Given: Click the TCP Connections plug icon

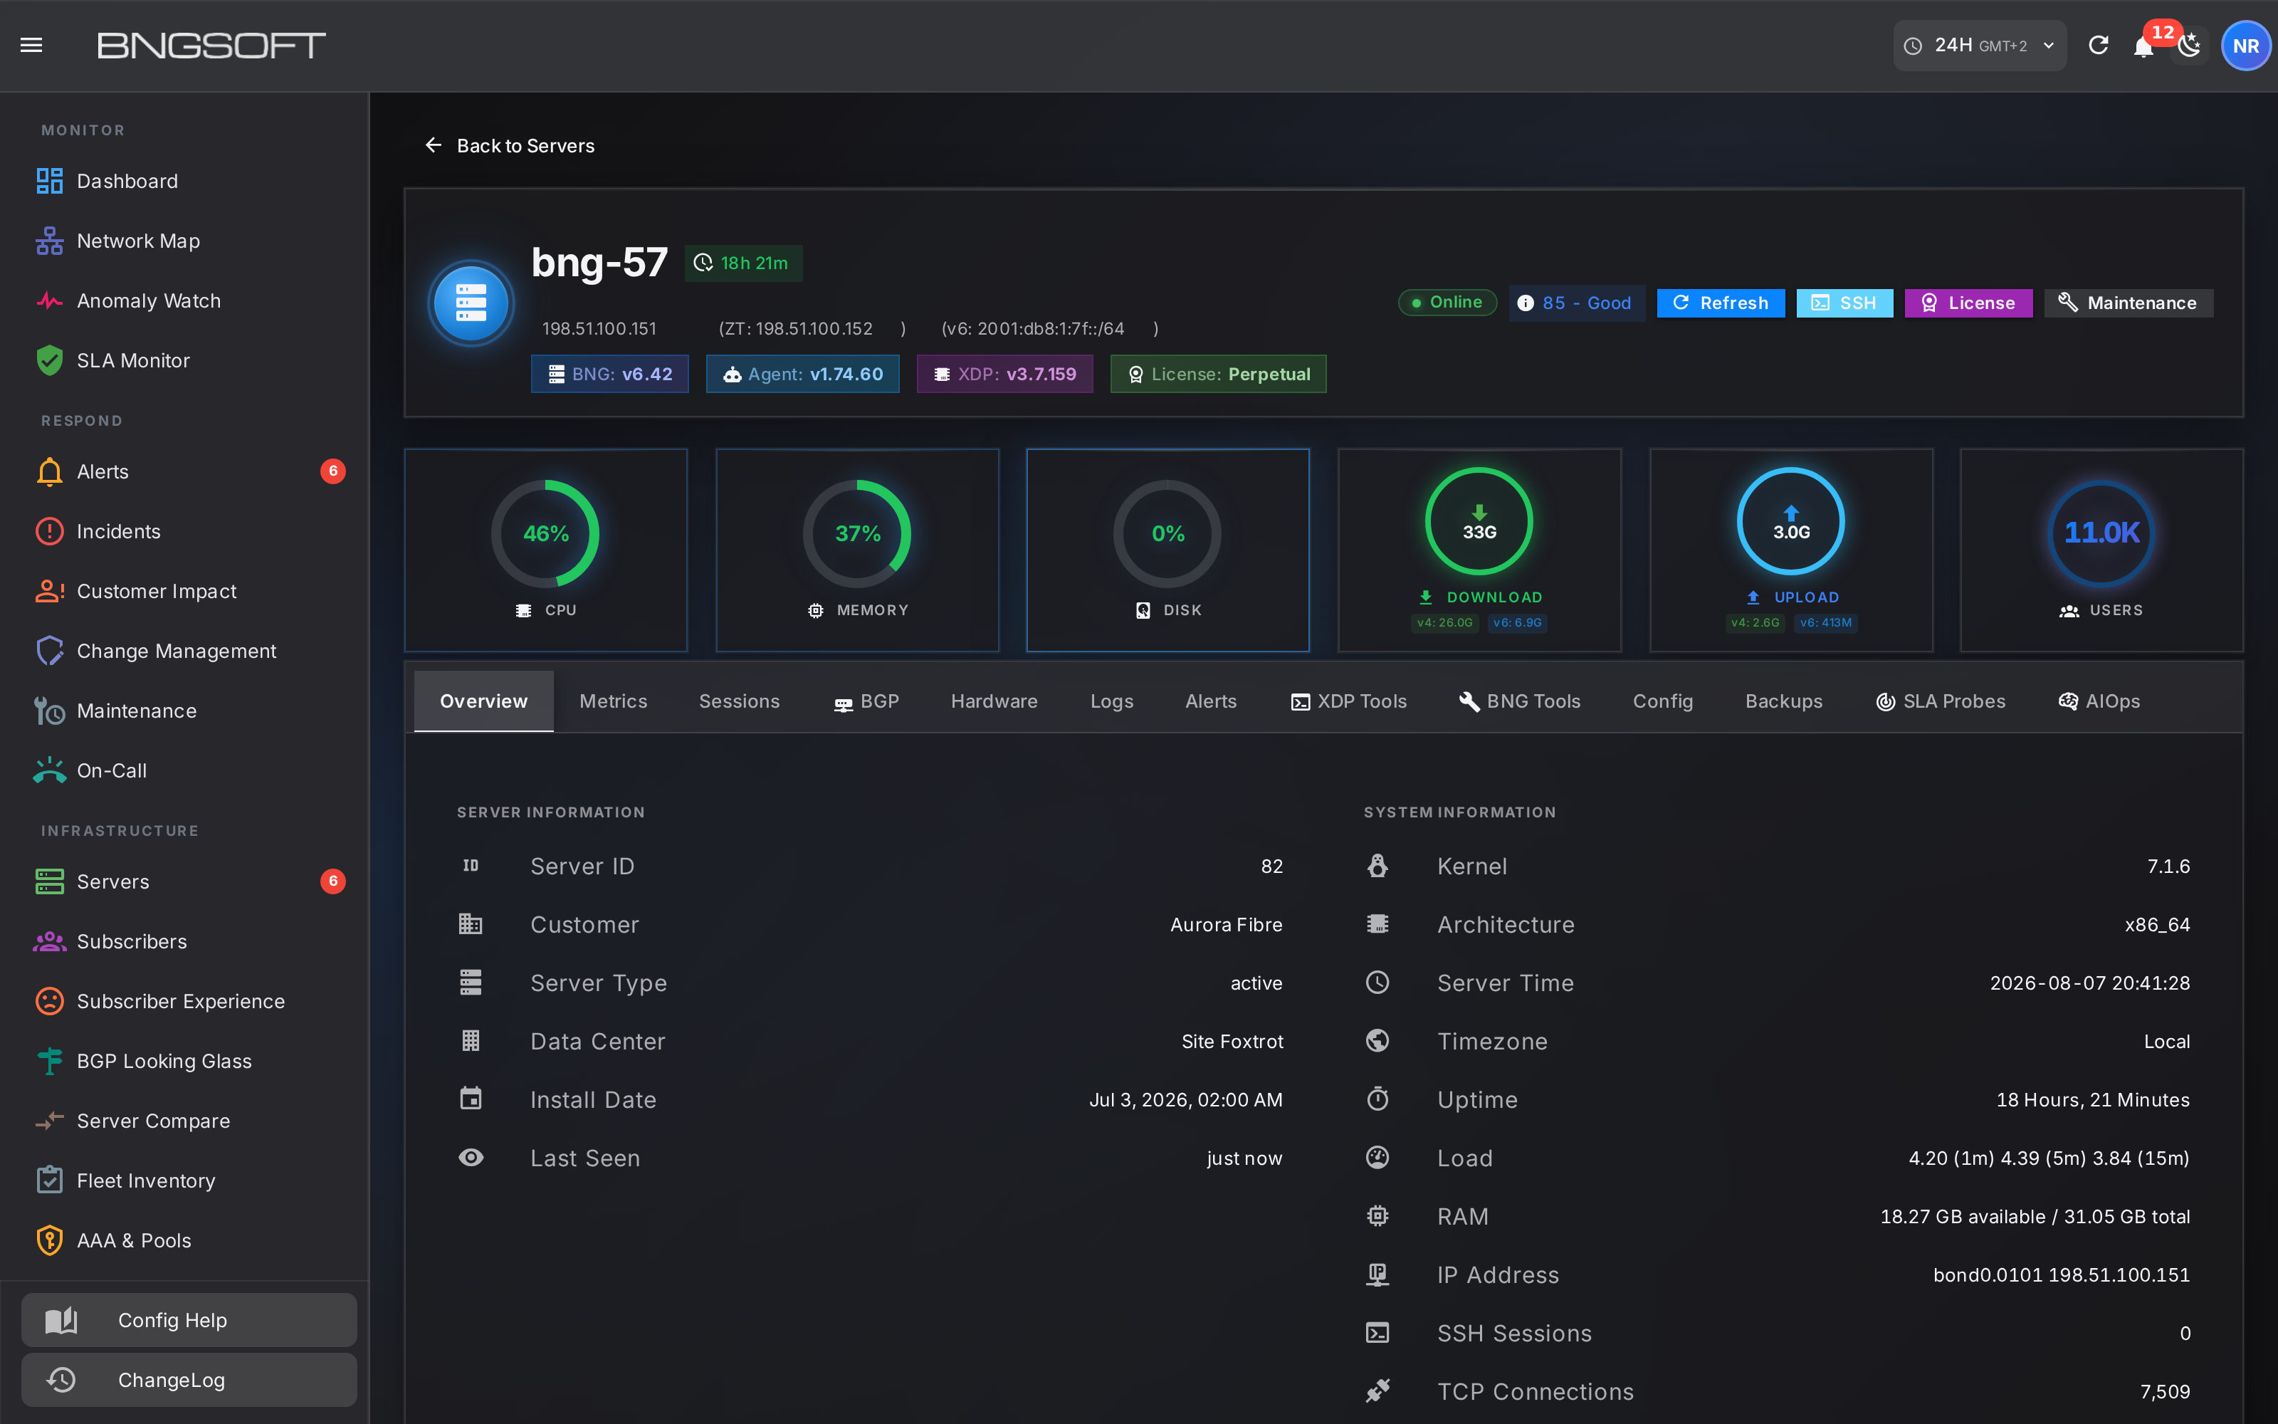Looking at the screenshot, I should point(1377,1391).
